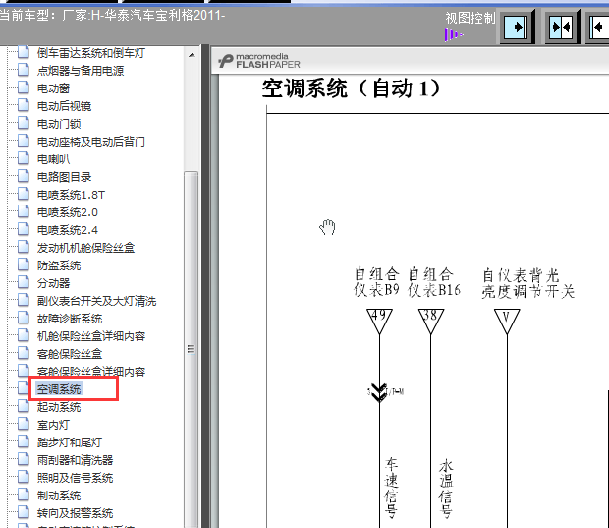Open 电动座椅及电动后背门 entry
The width and height of the screenshot is (609, 528).
pyautogui.click(x=91, y=142)
